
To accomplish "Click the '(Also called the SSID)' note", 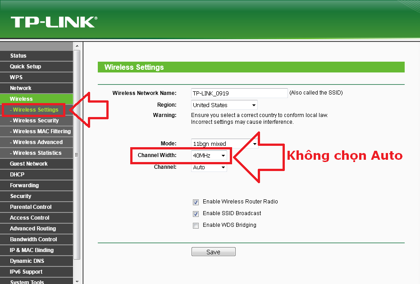I will click(x=316, y=93).
